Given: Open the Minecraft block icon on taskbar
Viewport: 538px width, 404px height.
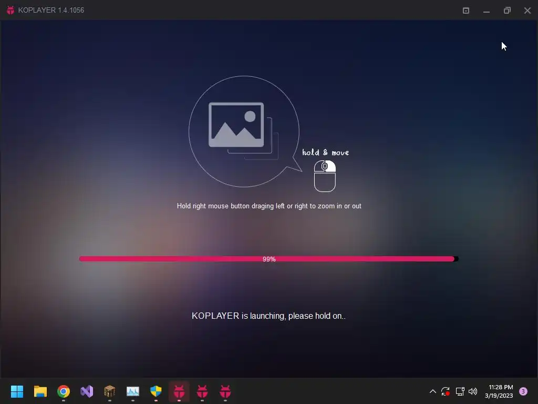Looking at the screenshot, I should pos(109,391).
